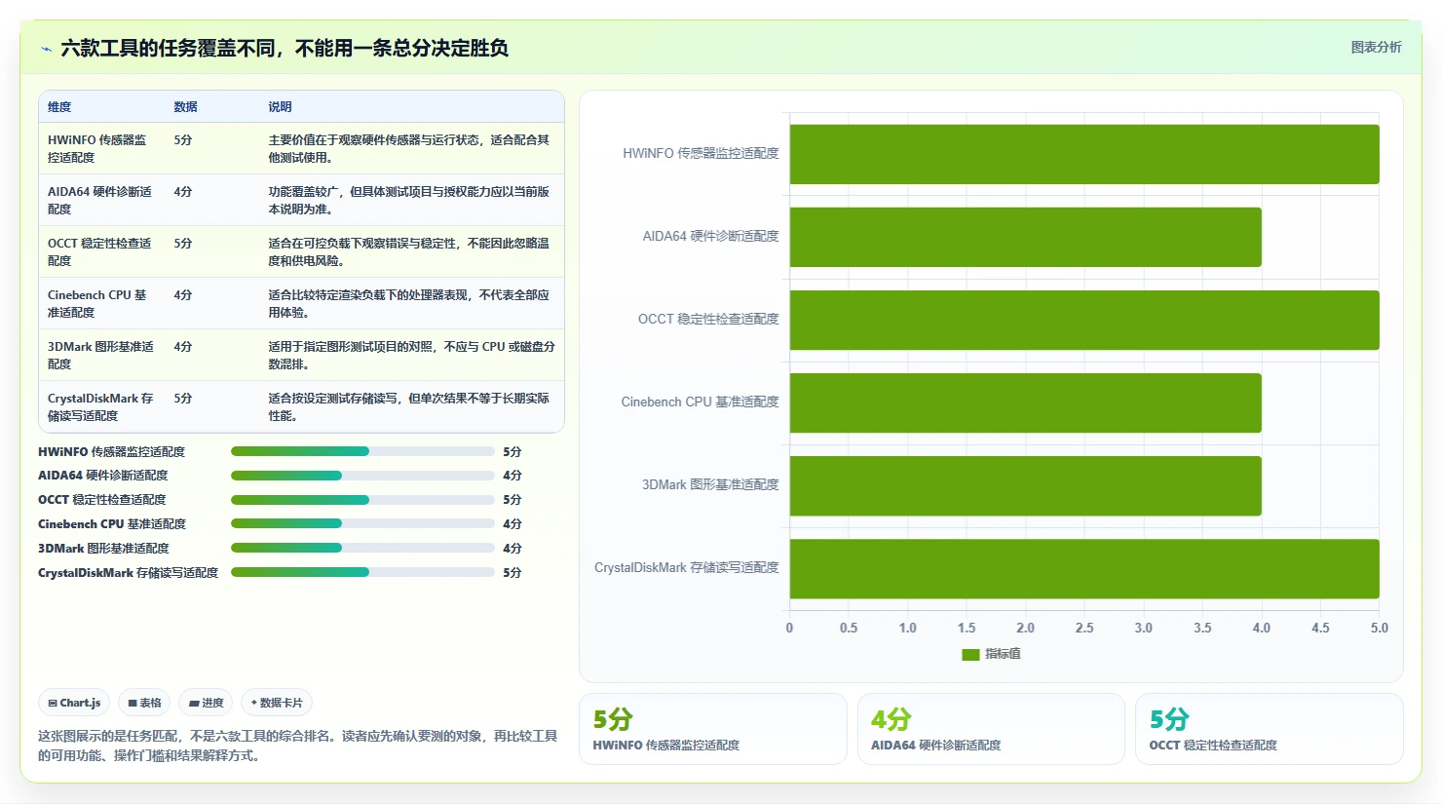The width and height of the screenshot is (1442, 804).
Task: Click the 5分 score in the OCCT table row
Action: tap(183, 244)
